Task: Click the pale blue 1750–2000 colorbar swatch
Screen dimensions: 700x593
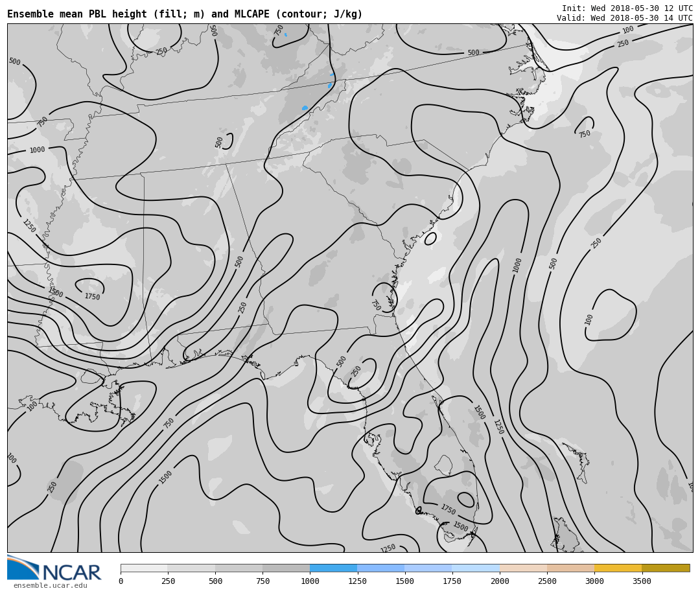Action: coord(476,568)
